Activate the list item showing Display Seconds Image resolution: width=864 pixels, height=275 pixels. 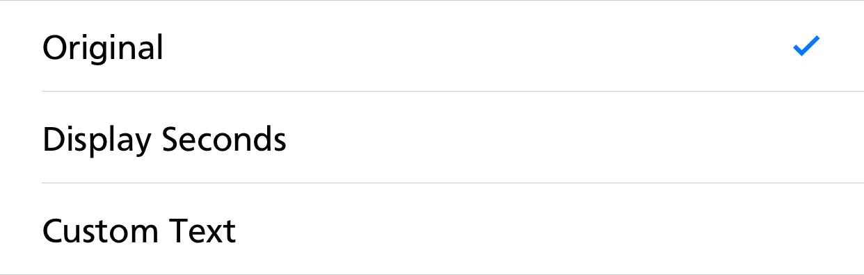click(432, 137)
